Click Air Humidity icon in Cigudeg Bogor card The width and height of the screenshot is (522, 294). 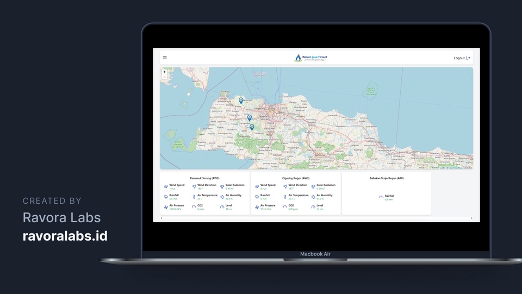313,197
